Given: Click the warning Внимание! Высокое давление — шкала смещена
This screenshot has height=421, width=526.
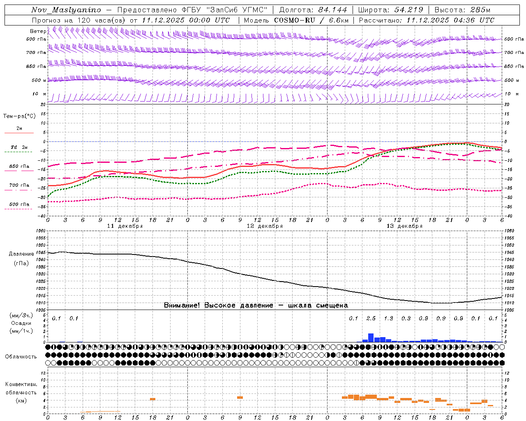Looking at the screenshot, I should coord(256,305).
